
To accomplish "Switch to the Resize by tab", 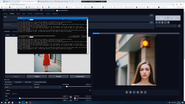I will coord(14,94).
